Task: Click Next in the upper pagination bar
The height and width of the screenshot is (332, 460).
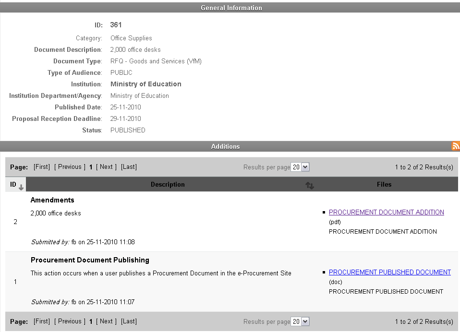Action: tap(106, 167)
